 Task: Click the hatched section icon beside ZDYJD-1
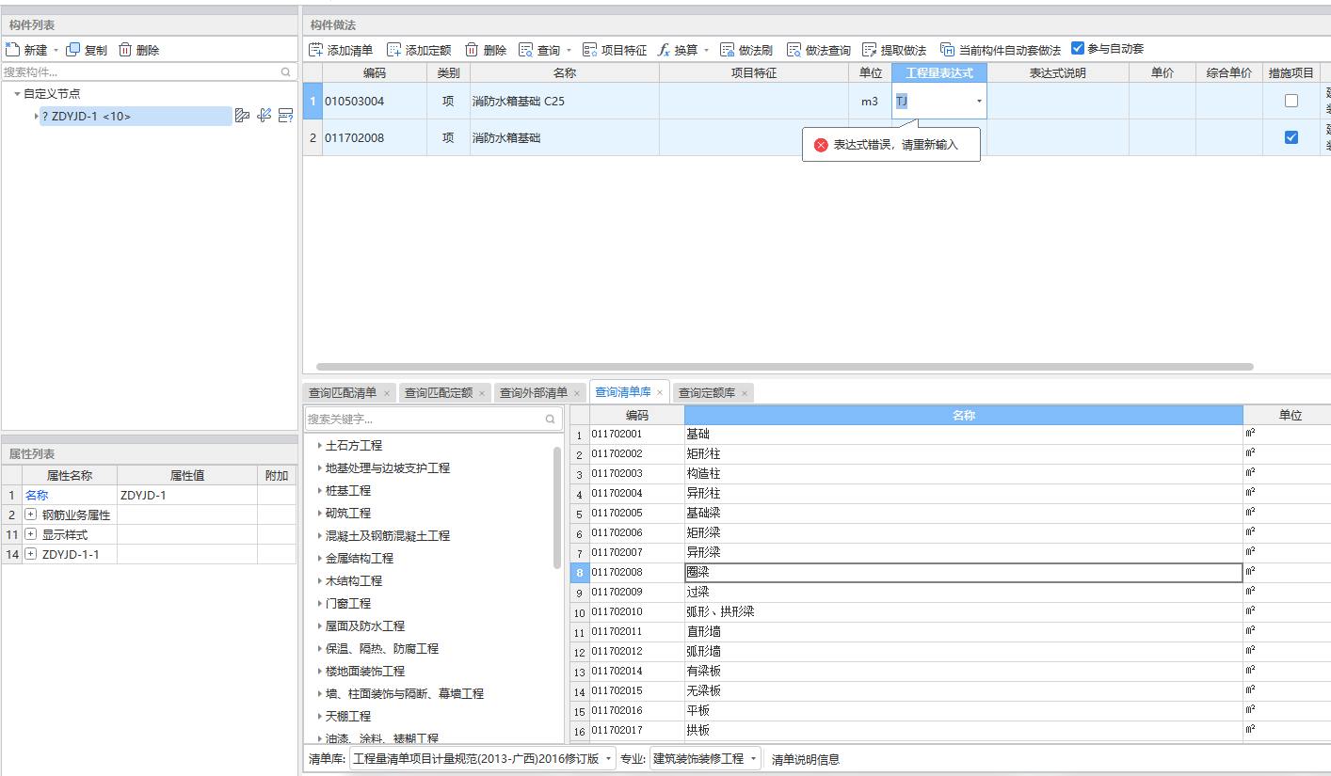coord(243,116)
